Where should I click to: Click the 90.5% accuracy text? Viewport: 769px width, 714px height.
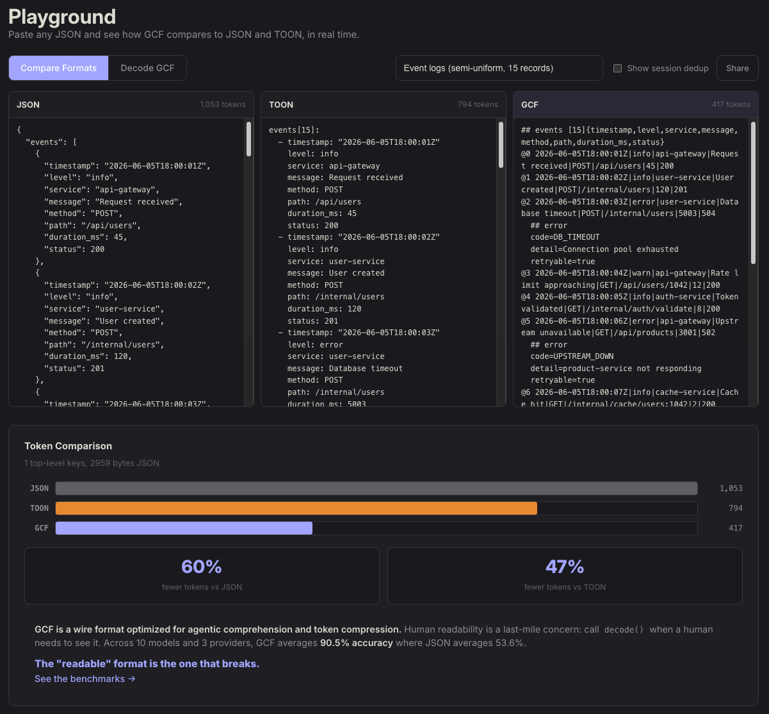coord(357,643)
